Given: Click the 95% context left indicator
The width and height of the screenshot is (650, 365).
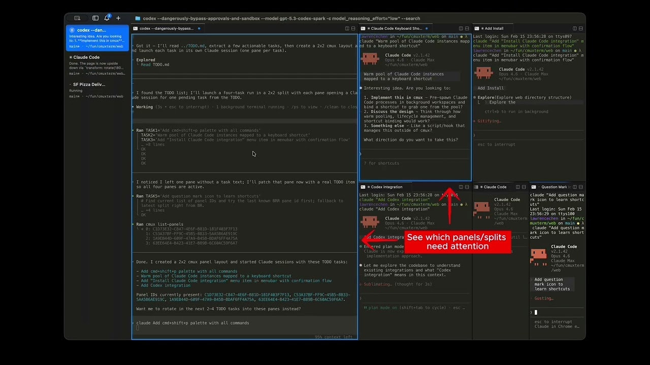Looking at the screenshot, I should coord(334,337).
